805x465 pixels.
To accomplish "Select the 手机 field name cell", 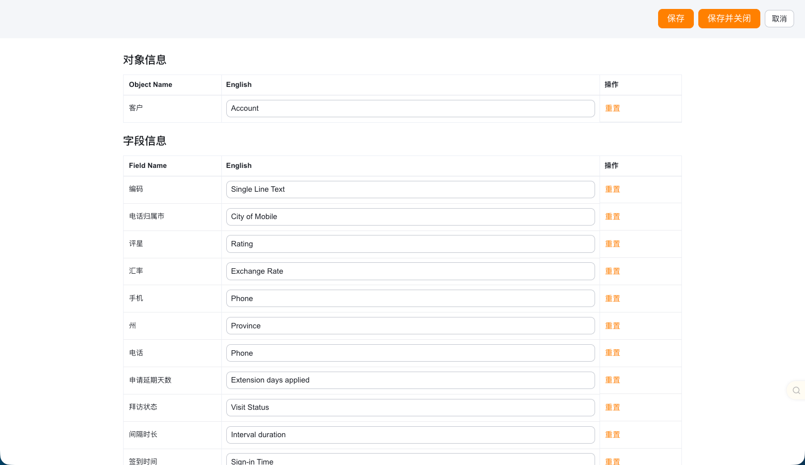I will point(172,299).
